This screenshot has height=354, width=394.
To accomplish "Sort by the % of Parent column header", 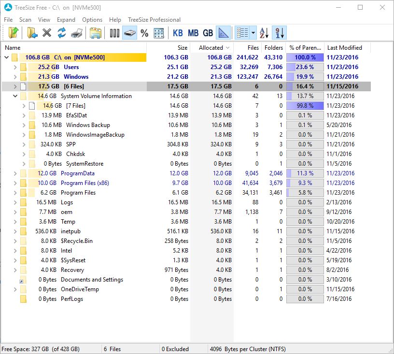I will point(305,47).
